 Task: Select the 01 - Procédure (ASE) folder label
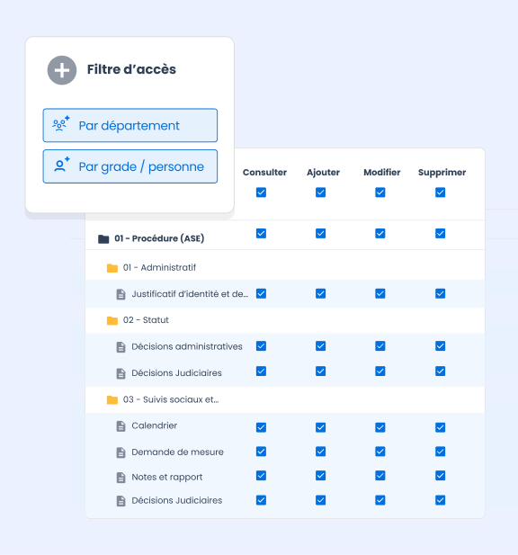pyautogui.click(x=159, y=238)
